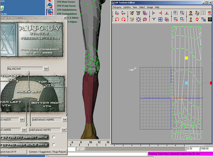Click Contacts / Suggestions / Bugs Reports button
This screenshot has width=213, height=157.
click(x=47, y=152)
